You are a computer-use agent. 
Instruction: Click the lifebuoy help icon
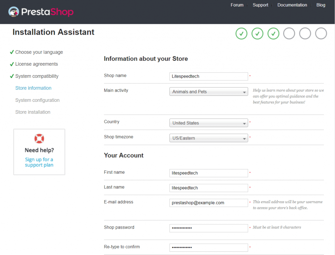click(39, 138)
